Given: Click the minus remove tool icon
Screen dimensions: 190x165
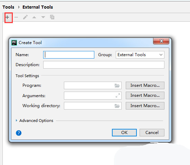Looking at the screenshot, I should 16,17.
